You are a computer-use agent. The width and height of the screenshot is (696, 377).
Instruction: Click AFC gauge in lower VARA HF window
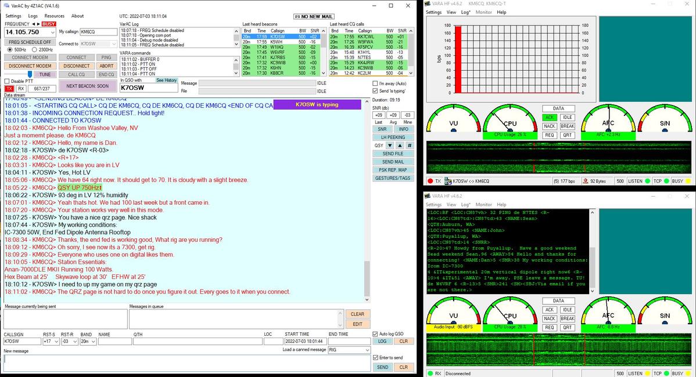point(608,311)
